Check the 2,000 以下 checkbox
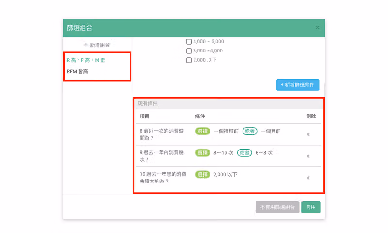 189,60
